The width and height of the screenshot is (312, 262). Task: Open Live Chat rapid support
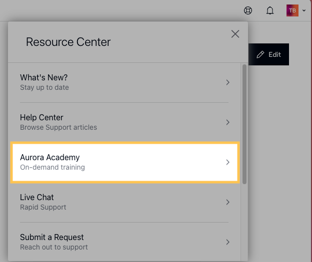(x=124, y=202)
